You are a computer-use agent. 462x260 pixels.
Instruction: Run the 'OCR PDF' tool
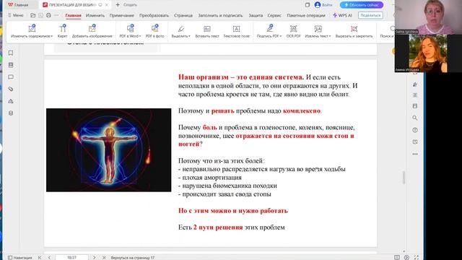click(x=294, y=31)
